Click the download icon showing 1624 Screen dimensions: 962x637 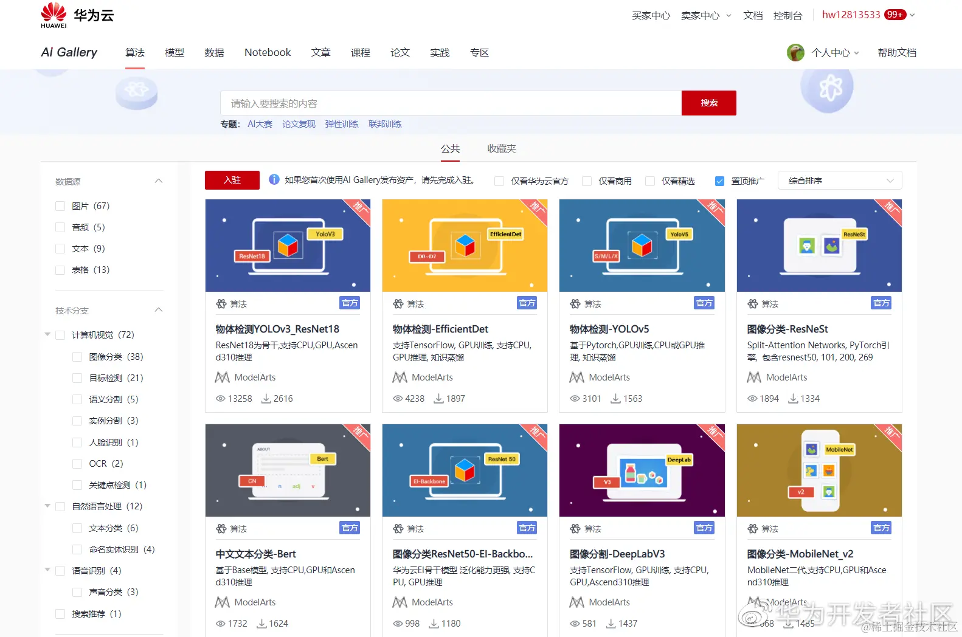261,624
